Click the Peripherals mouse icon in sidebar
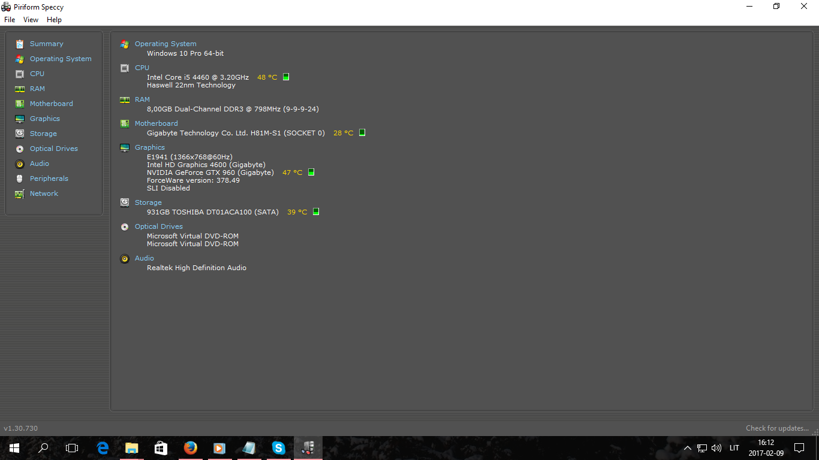819x460 pixels. tap(20, 178)
